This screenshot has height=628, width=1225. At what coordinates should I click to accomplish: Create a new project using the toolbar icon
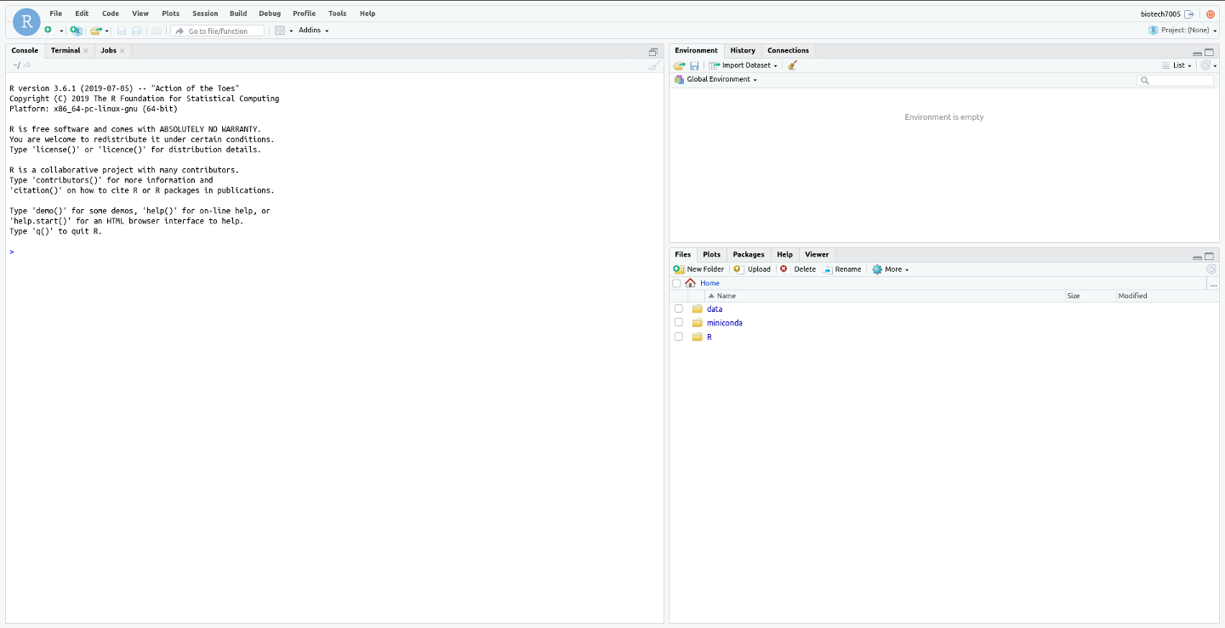(x=76, y=30)
